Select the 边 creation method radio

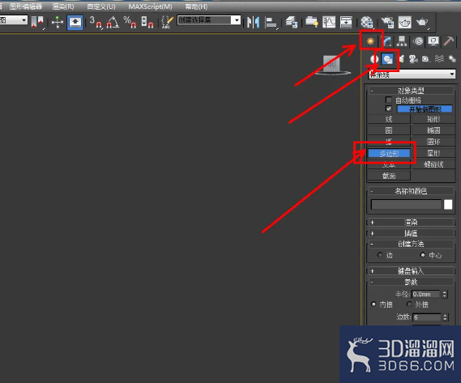point(380,255)
